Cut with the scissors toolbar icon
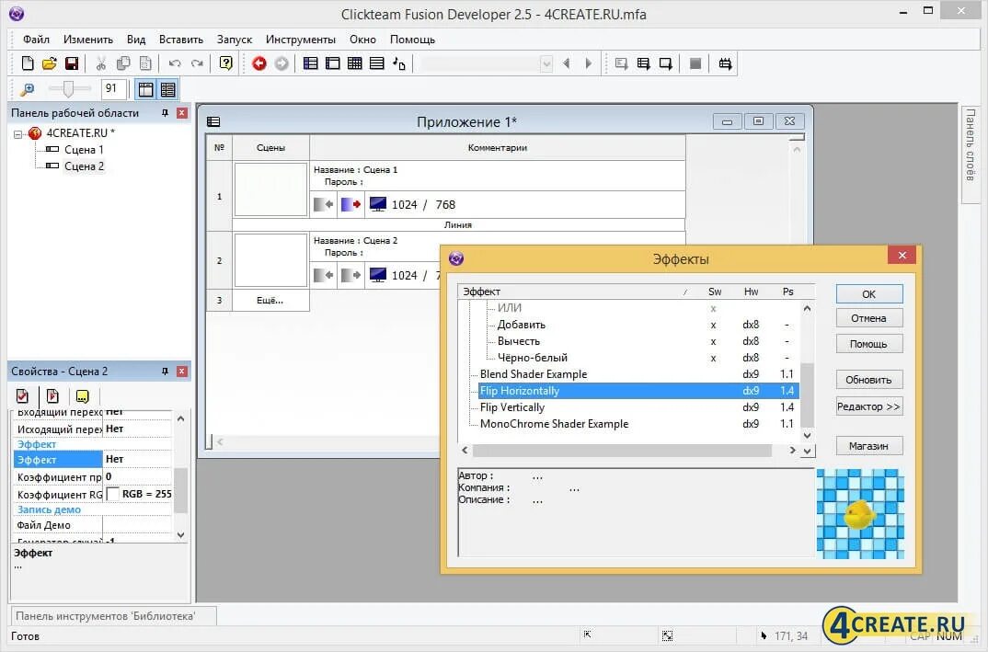This screenshot has width=988, height=652. point(101,63)
